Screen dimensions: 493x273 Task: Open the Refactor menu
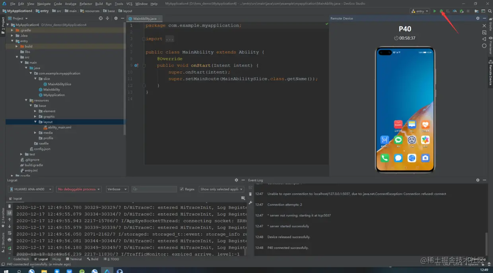pos(86,4)
